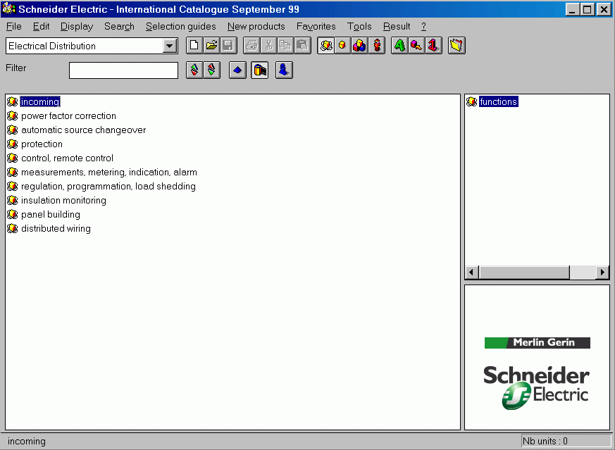Click the cube with arrow pointer icon
The width and height of the screenshot is (615, 450).
click(x=416, y=46)
